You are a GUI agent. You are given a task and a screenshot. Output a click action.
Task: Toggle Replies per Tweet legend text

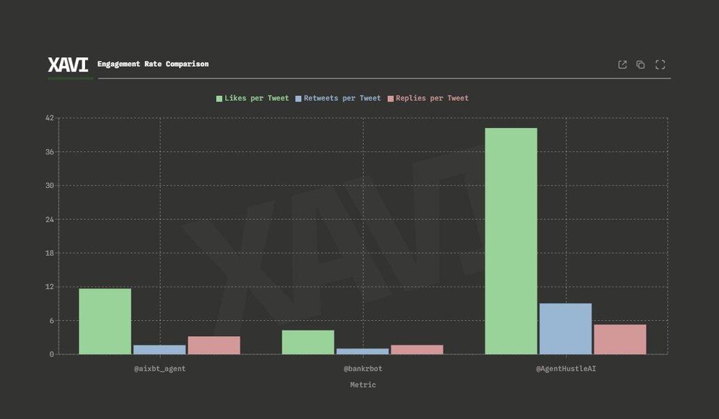[x=432, y=98]
